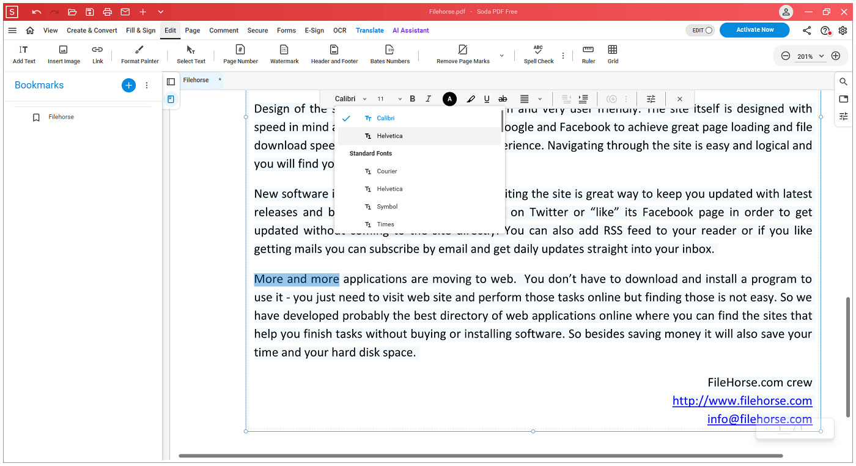Open the right sidebar properties sliders icon
856x466 pixels.
[x=843, y=116]
